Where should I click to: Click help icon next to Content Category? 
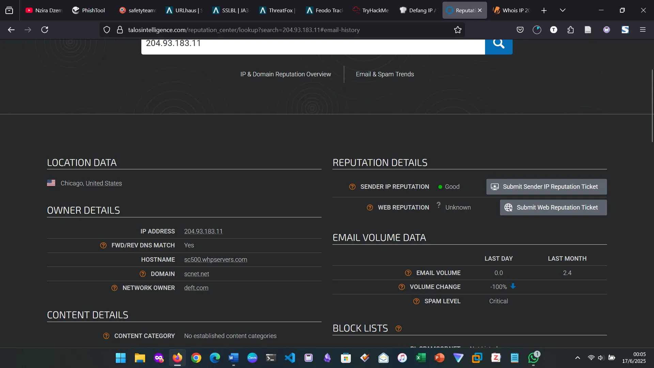(106, 336)
